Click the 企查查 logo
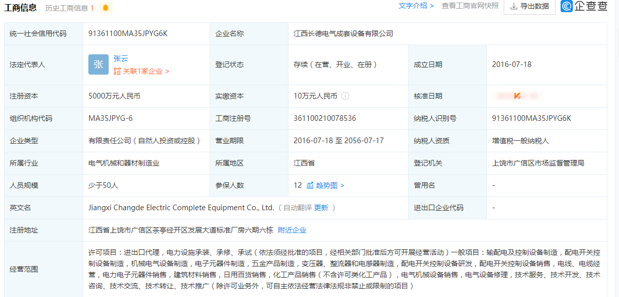This screenshot has width=619, height=297. (x=584, y=6)
